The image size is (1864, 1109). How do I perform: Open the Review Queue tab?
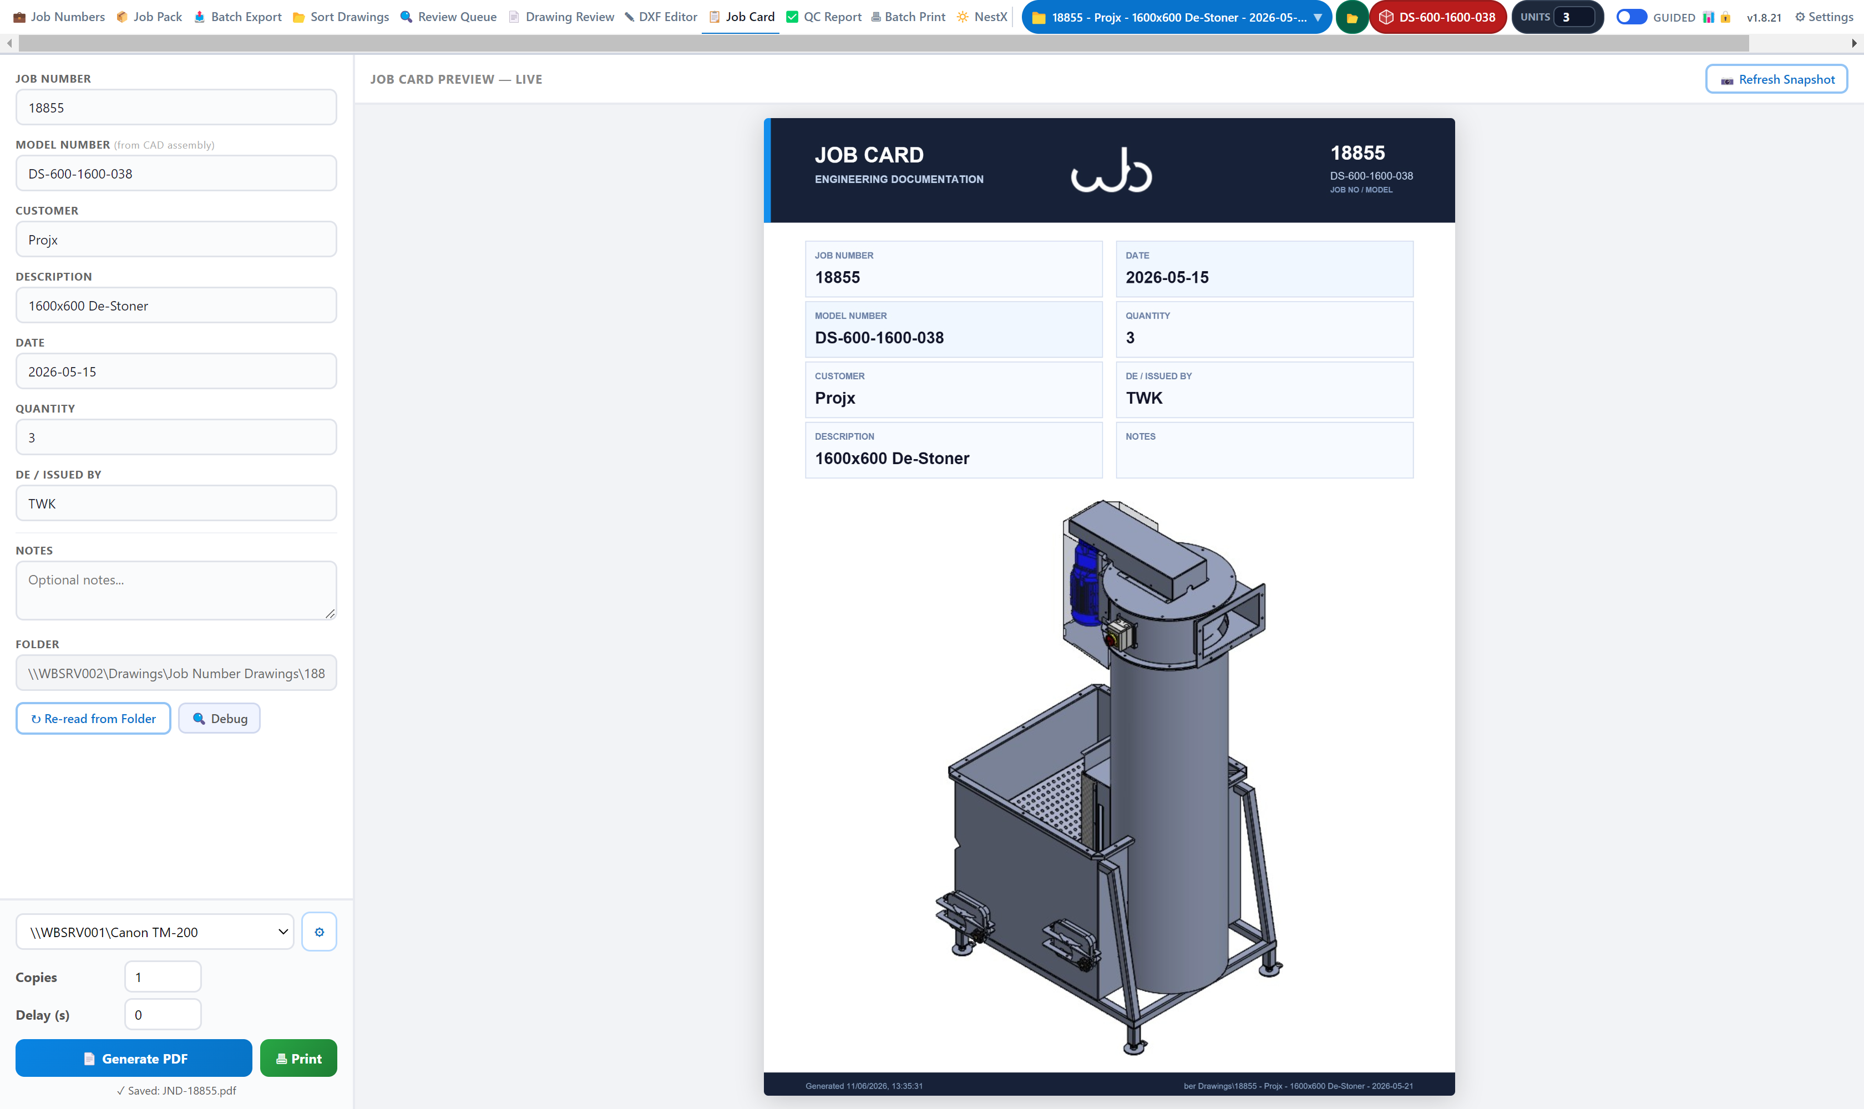click(x=449, y=17)
